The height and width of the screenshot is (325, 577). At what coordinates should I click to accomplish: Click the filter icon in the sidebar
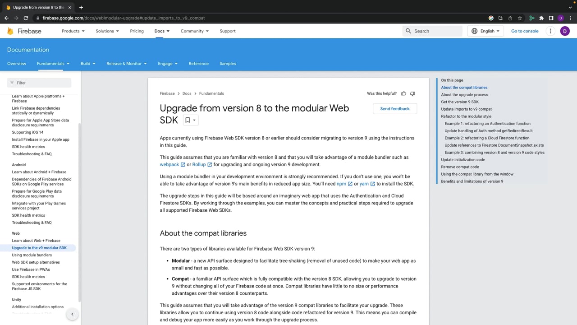(12, 83)
